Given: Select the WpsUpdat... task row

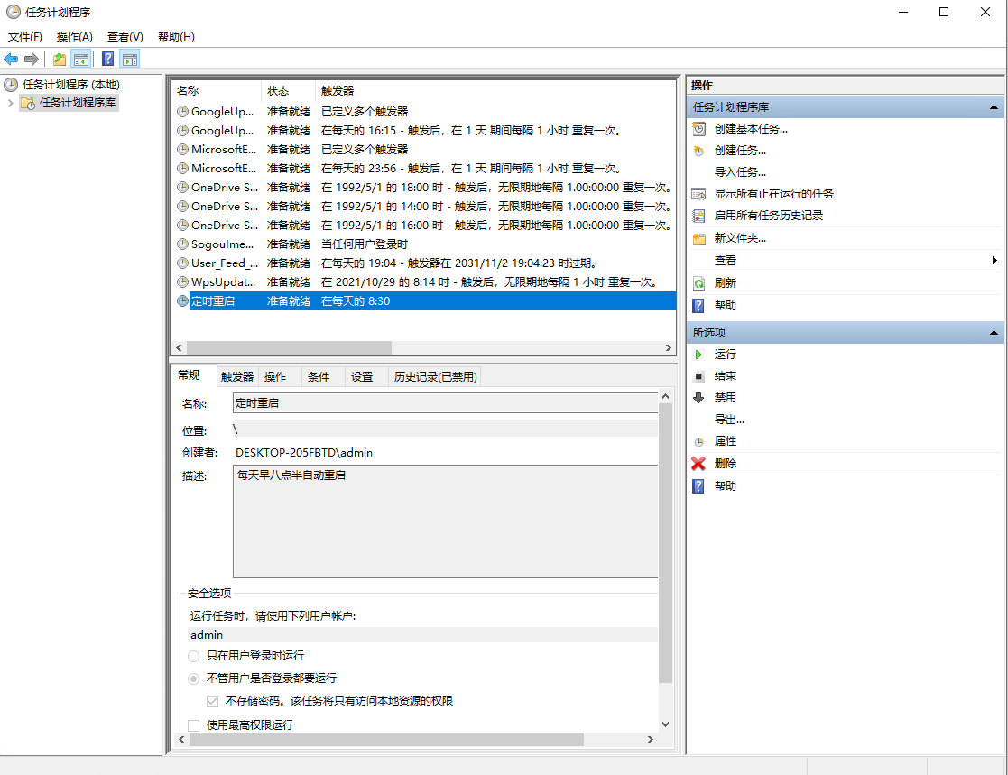Looking at the screenshot, I should pyautogui.click(x=225, y=282).
